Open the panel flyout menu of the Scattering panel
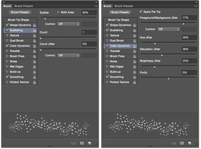The image size is (201, 149). click(95, 6)
